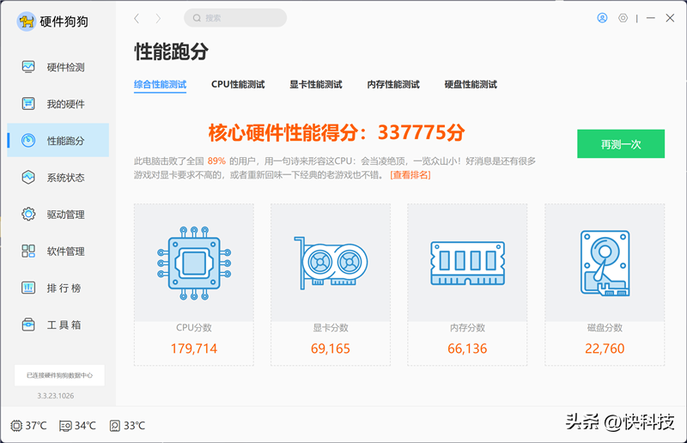The width and height of the screenshot is (687, 443).
Task: Click the 内存分数 label
Action: point(467,328)
